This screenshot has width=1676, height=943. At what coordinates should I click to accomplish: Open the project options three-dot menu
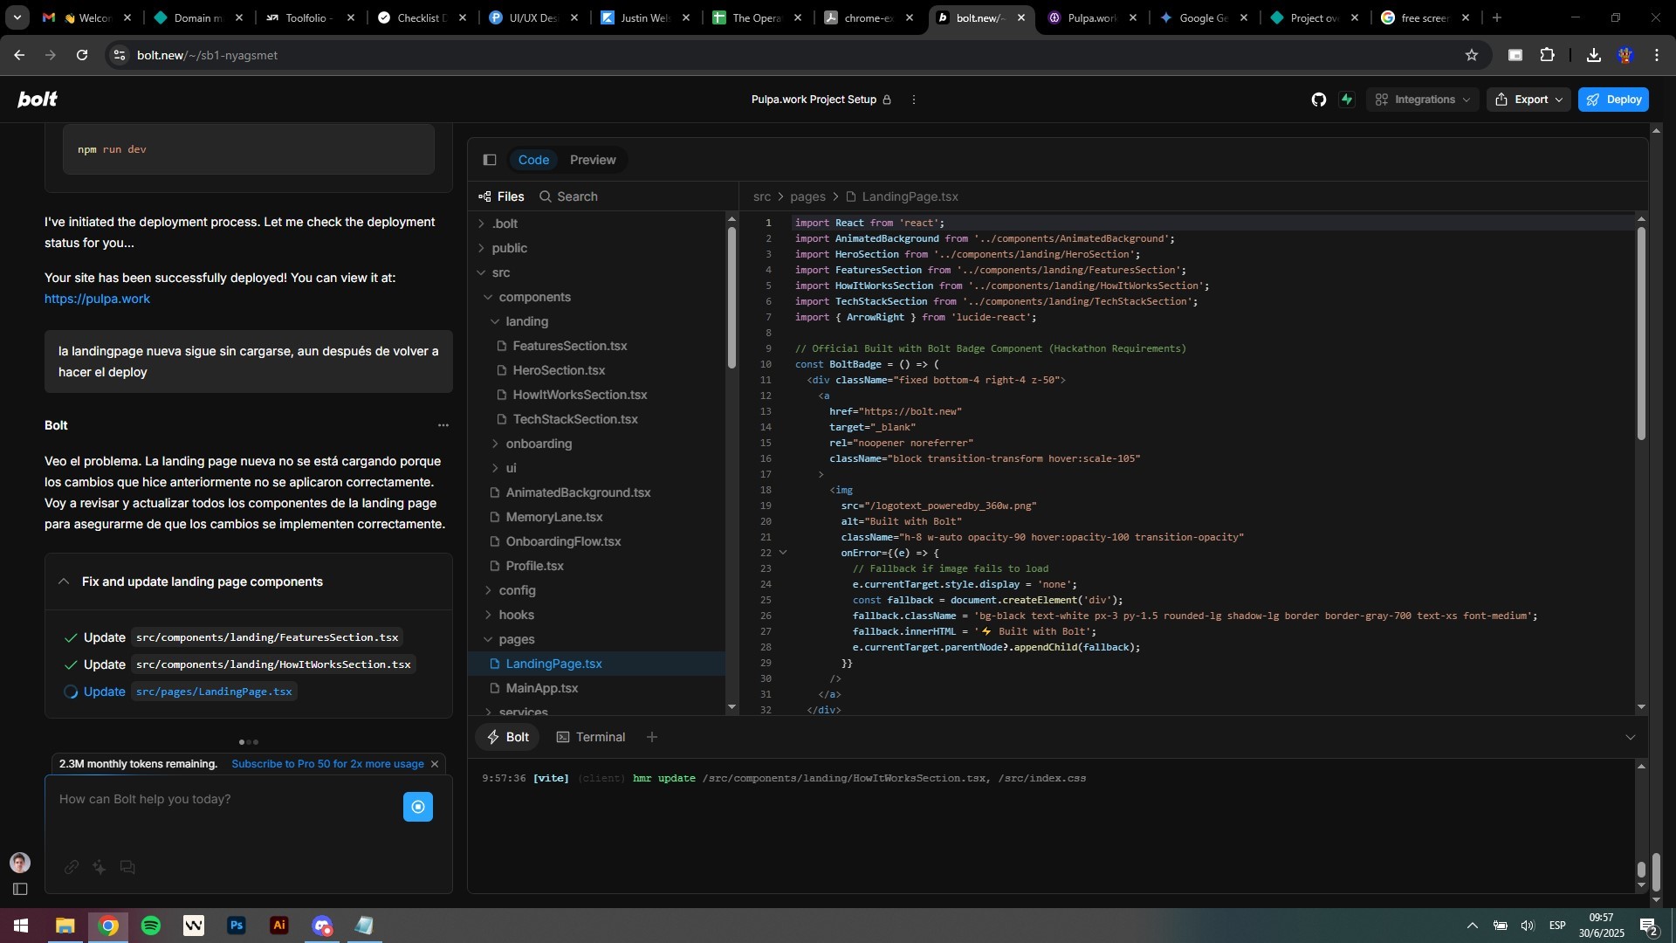914,100
